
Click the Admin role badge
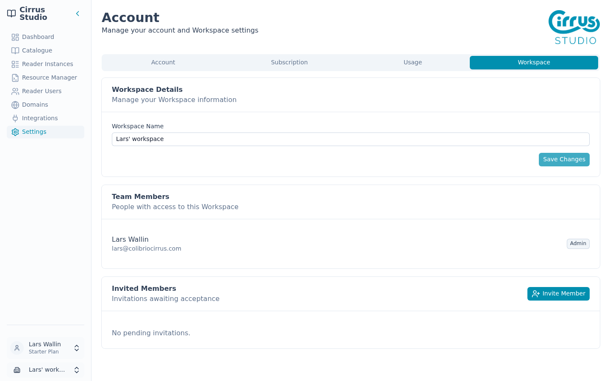click(578, 244)
